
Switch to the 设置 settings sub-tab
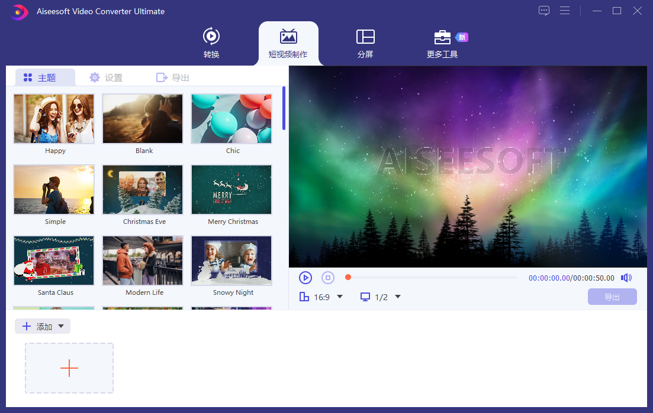click(106, 78)
